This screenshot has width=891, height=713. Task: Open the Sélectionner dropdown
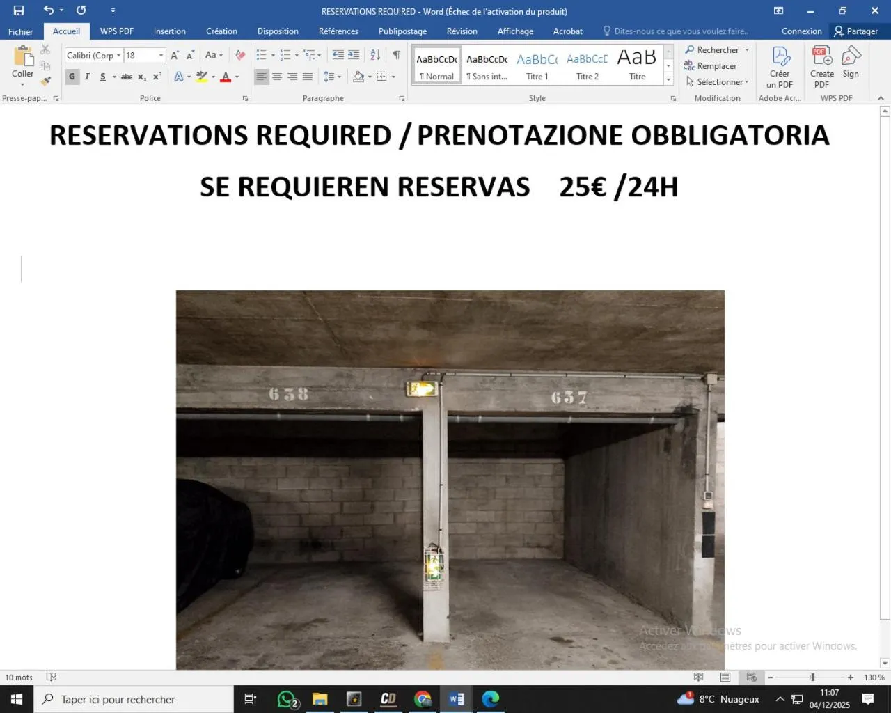pos(718,81)
